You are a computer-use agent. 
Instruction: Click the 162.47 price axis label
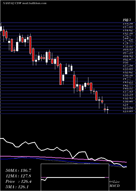click(128, 60)
